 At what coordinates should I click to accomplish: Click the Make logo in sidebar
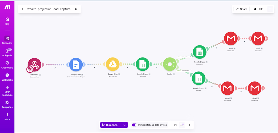tap(7, 7)
